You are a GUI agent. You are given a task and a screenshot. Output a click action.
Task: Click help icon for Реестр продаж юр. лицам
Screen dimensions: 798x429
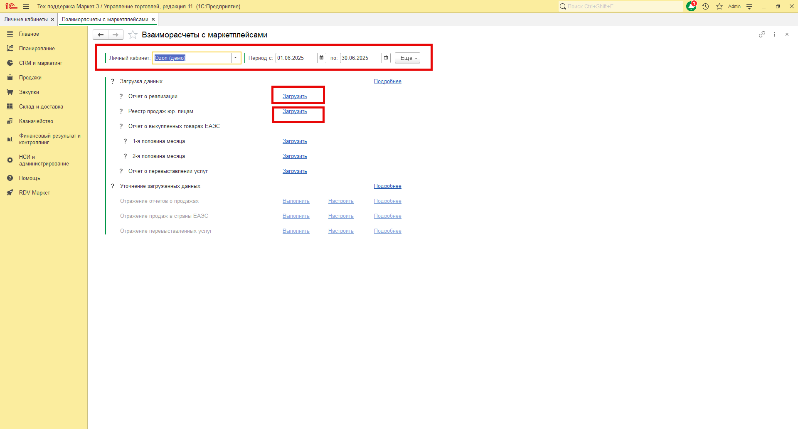[121, 111]
